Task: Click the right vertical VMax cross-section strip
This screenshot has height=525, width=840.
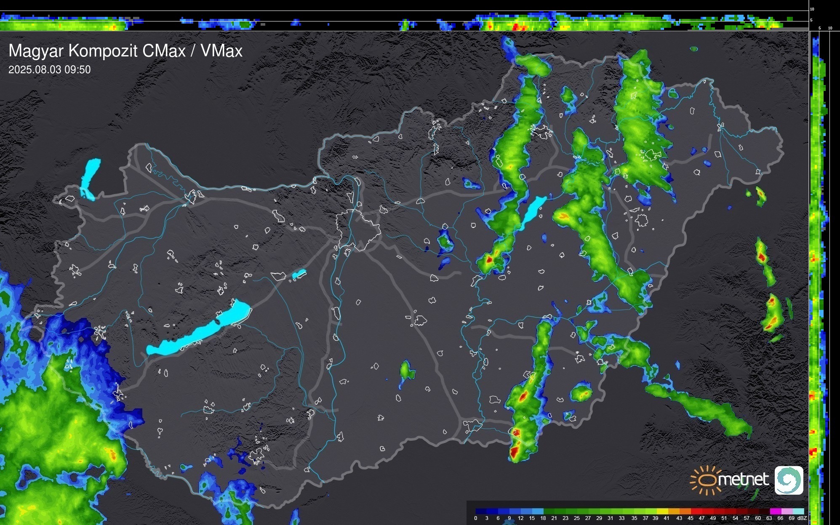Action: click(819, 274)
